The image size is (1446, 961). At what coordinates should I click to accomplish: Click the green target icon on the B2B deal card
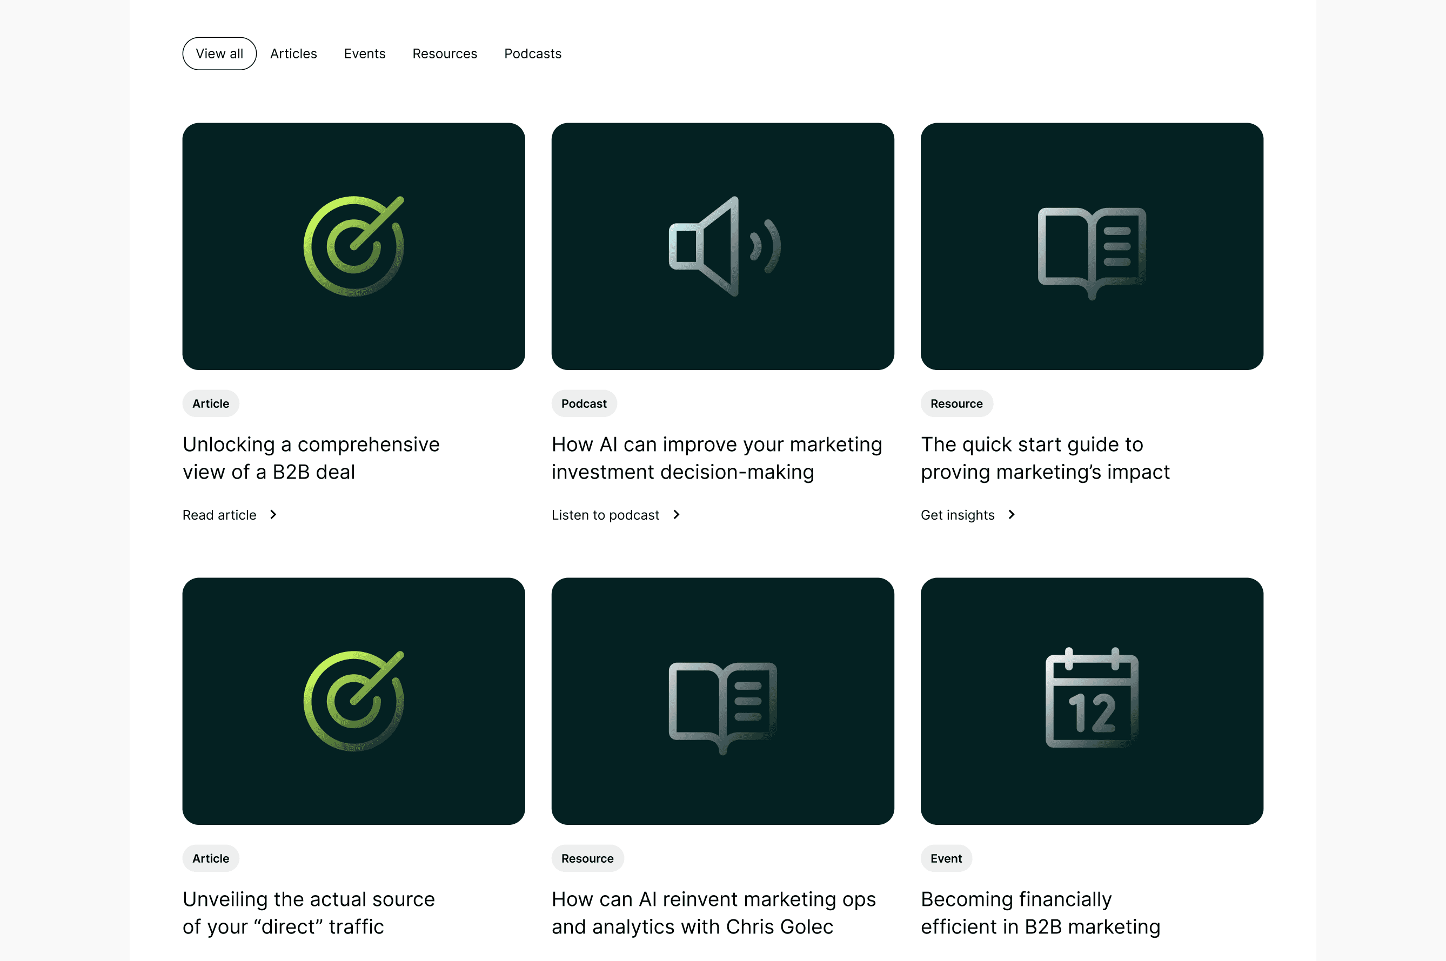(354, 246)
